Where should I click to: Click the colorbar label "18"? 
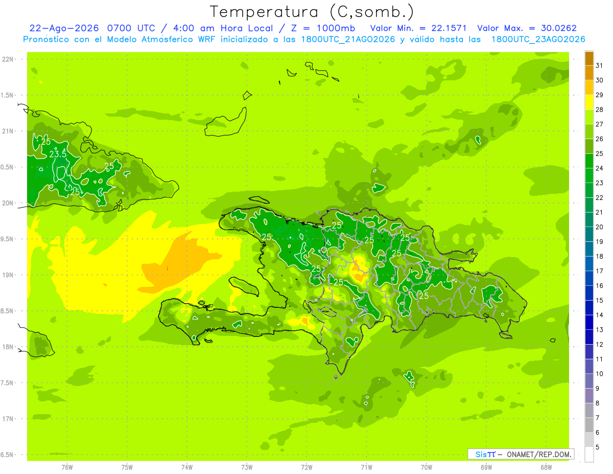pos(599,256)
